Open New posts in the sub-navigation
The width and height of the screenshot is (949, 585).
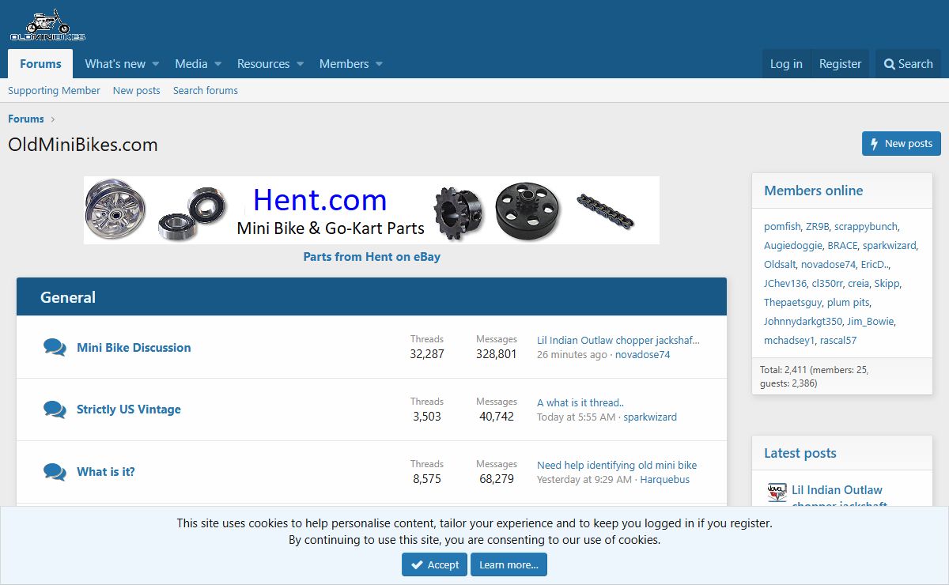[x=137, y=90]
